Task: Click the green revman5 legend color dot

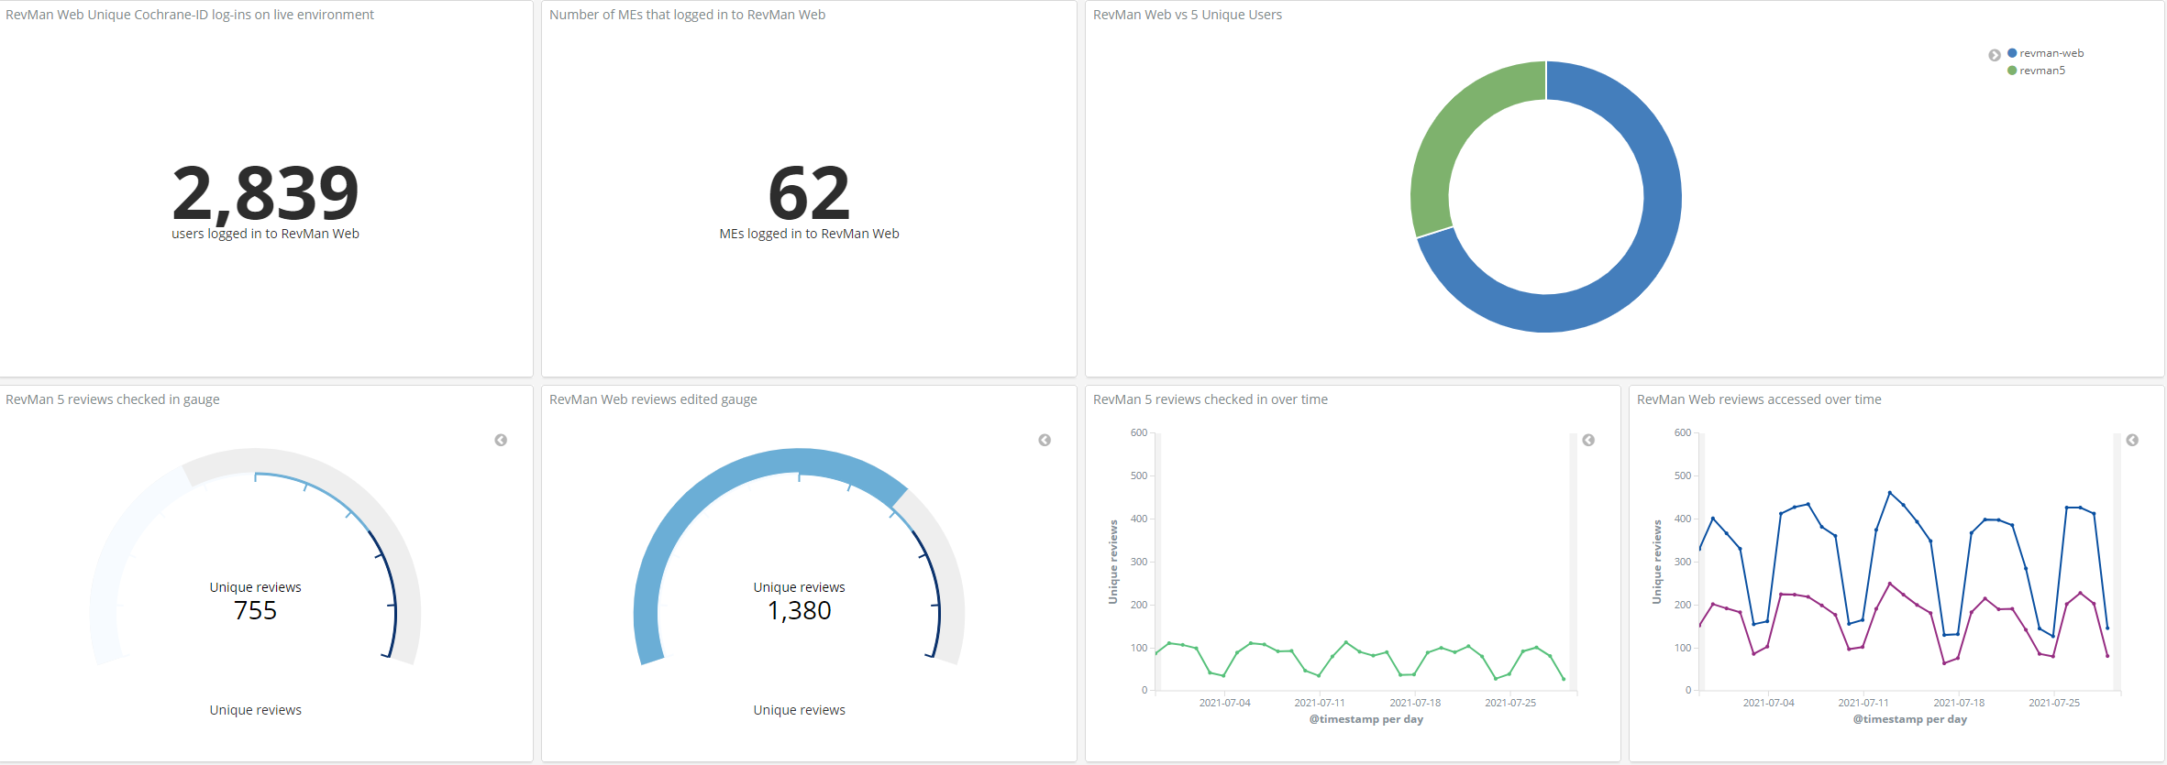Action: pos(2012,71)
